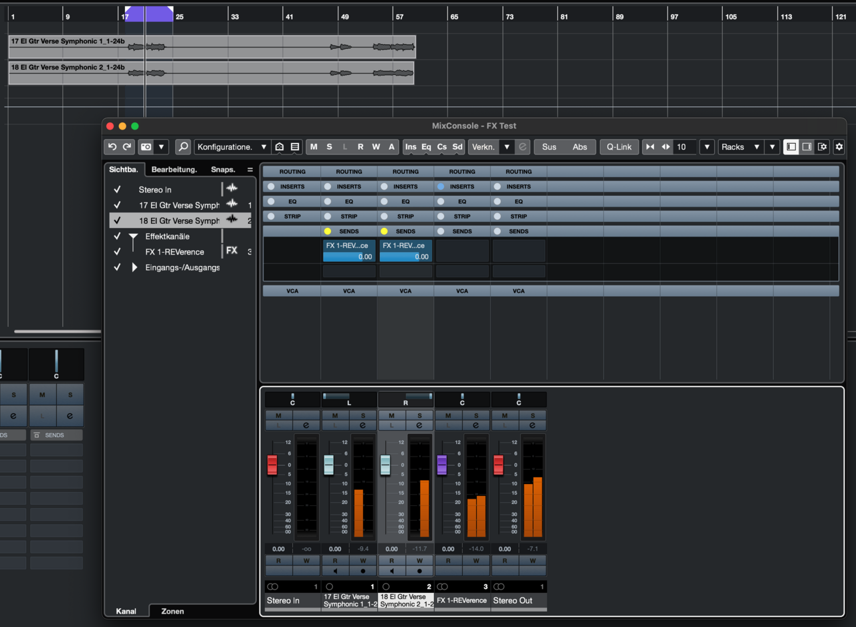Toggle visibility checkmark for 17 El Gtr Verse

[x=117, y=205]
